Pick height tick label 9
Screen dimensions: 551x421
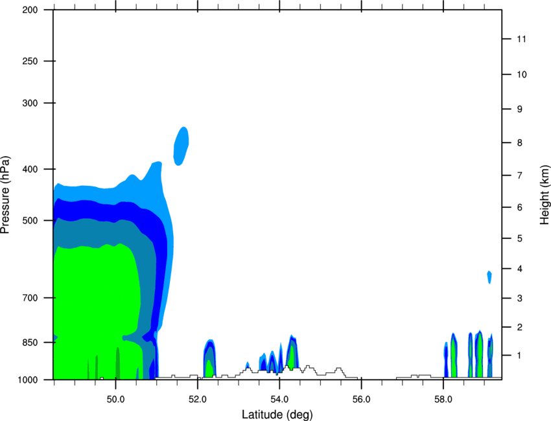point(520,109)
